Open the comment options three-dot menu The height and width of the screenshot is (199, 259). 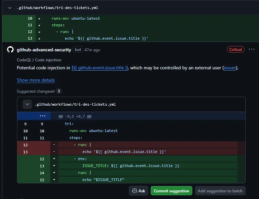251,49
